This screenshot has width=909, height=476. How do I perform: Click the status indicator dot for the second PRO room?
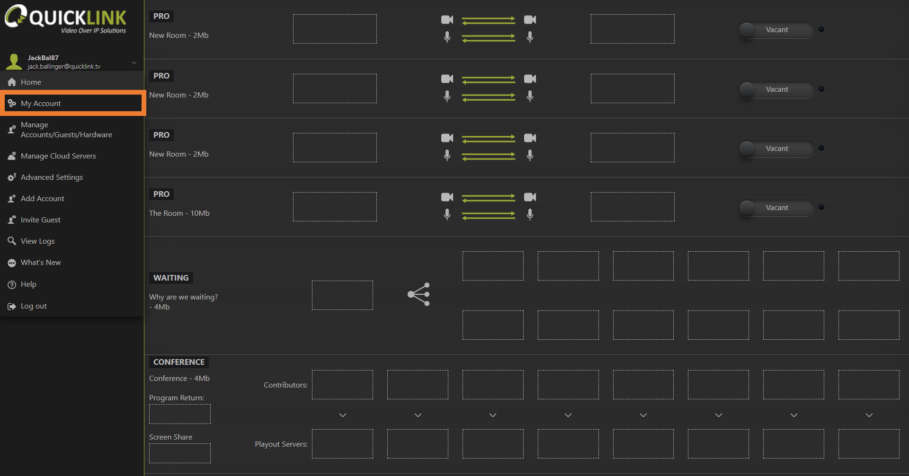pyautogui.click(x=821, y=89)
